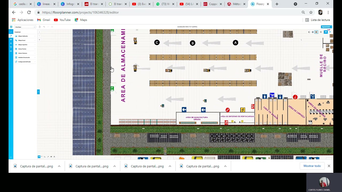This screenshot has height=192, width=342.
Task: Click the green exit sign on the left wall
Action: pyautogui.click(x=112, y=89)
